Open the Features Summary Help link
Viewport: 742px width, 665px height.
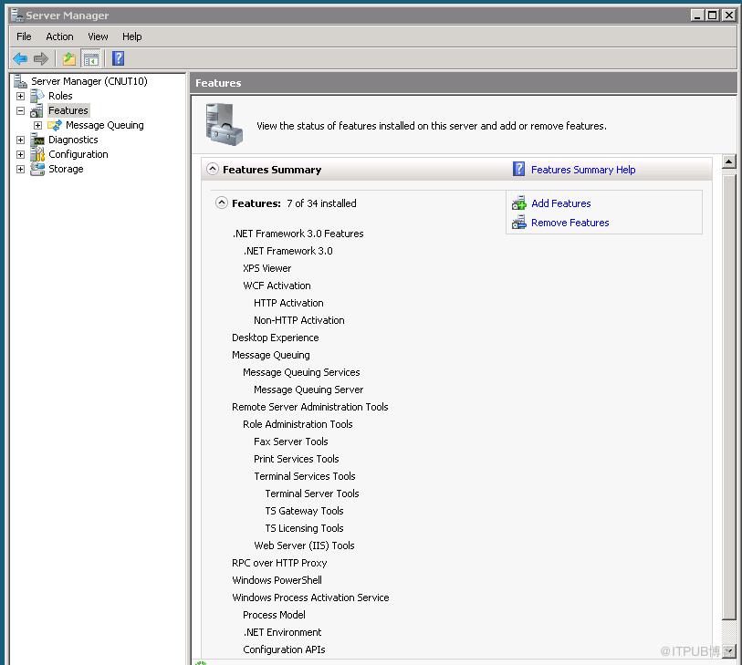(583, 170)
